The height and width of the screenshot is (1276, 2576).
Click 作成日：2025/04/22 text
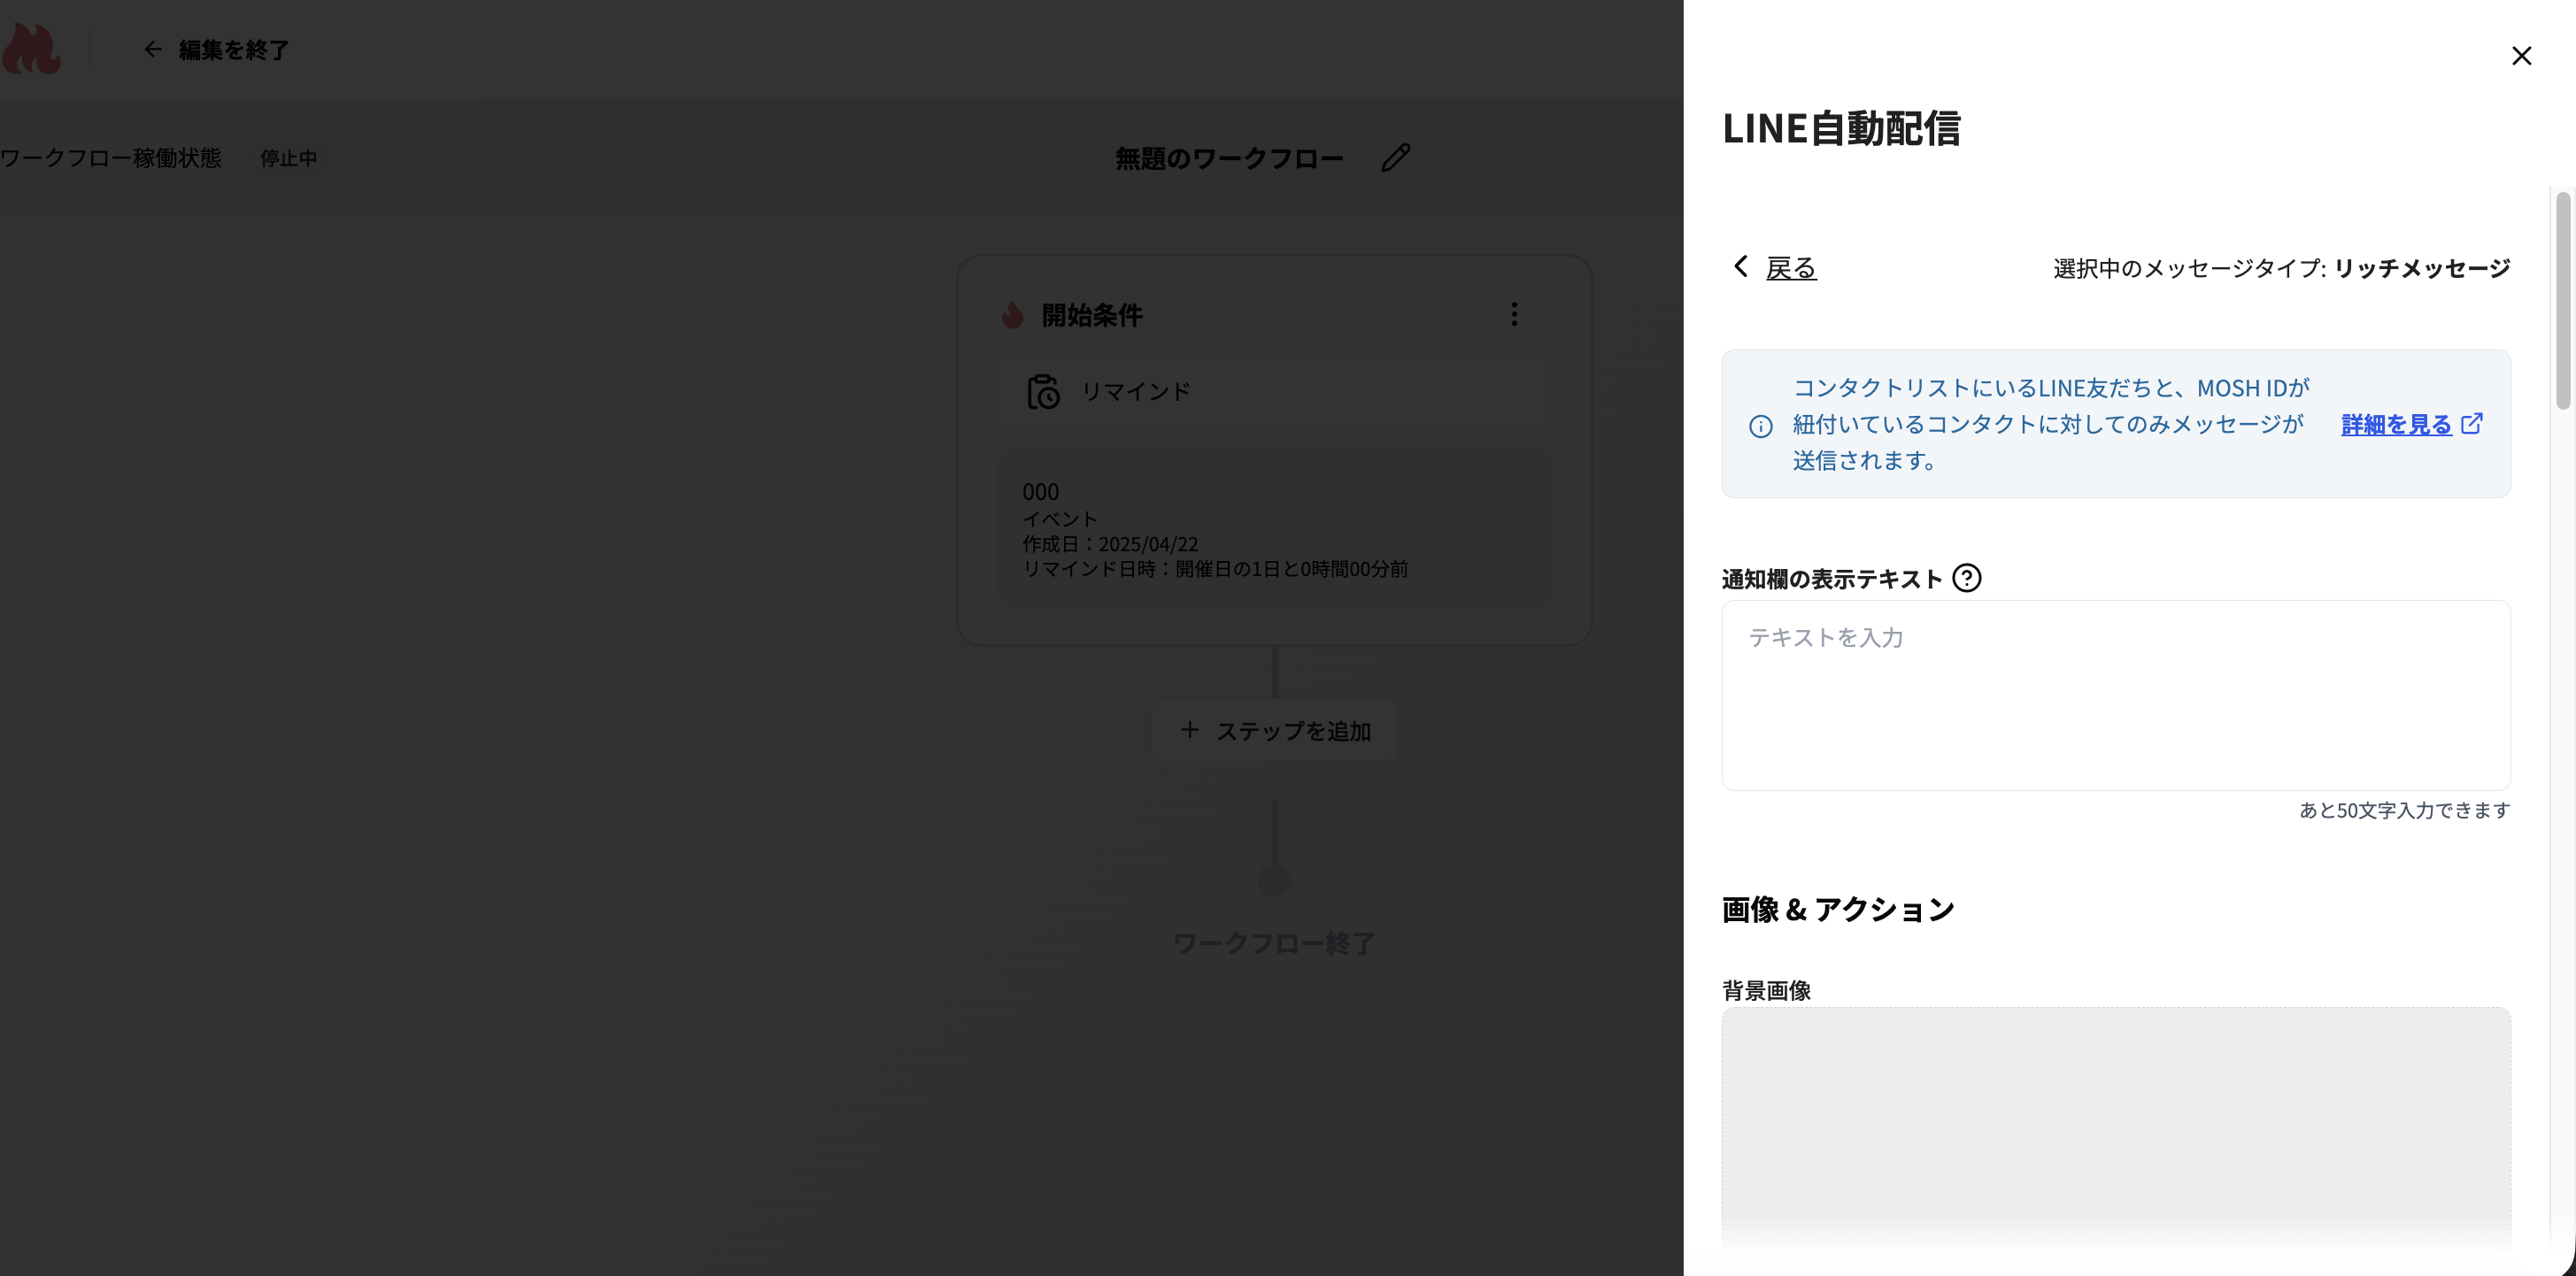(x=1110, y=544)
